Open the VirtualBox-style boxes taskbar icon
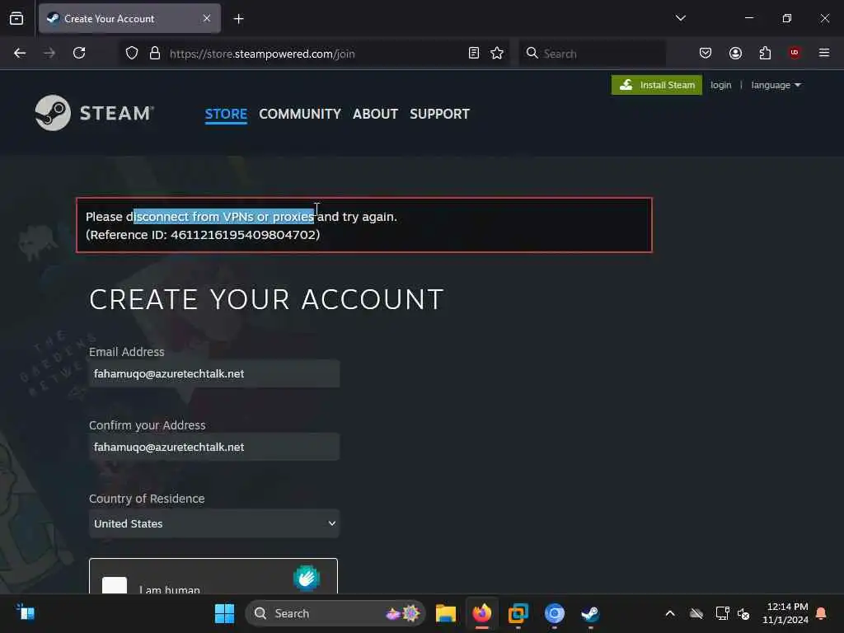This screenshot has width=844, height=633. click(518, 613)
